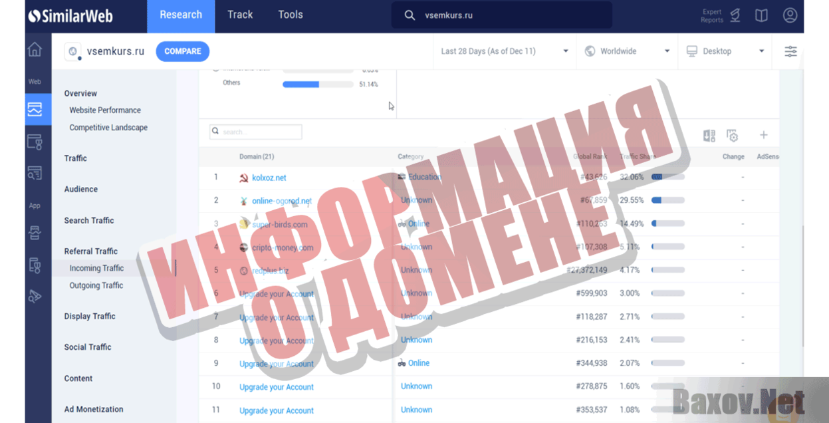Open the Worldwide country dropdown
This screenshot has height=423, width=829.
(x=628, y=51)
